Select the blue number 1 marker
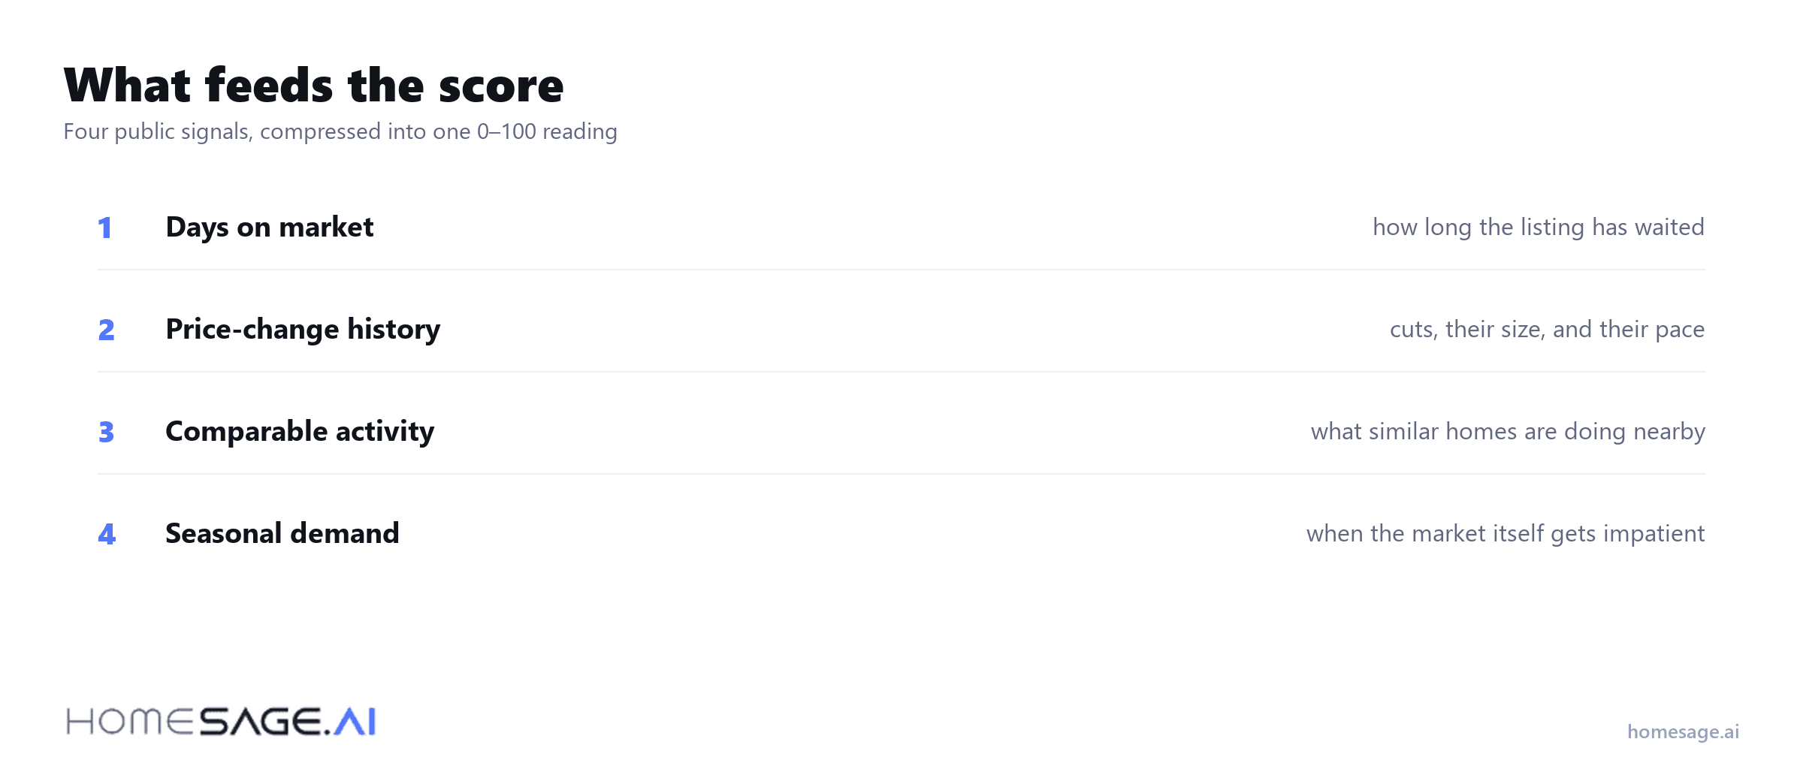1803x772 pixels. [105, 228]
